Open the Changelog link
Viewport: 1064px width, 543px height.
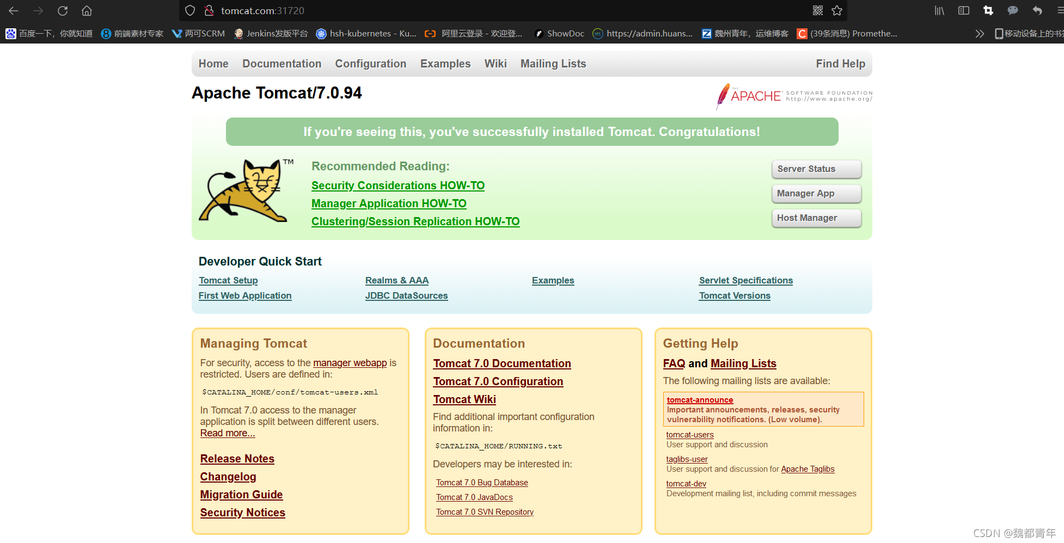228,477
